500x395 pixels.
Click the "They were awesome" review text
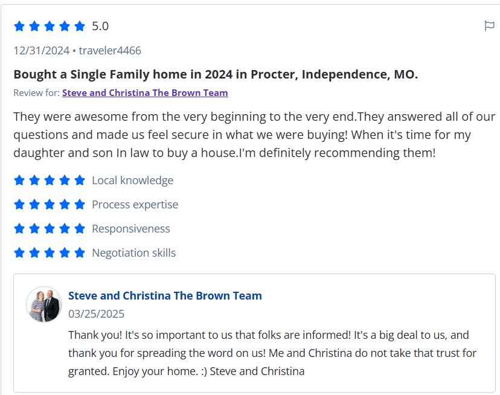click(x=254, y=135)
